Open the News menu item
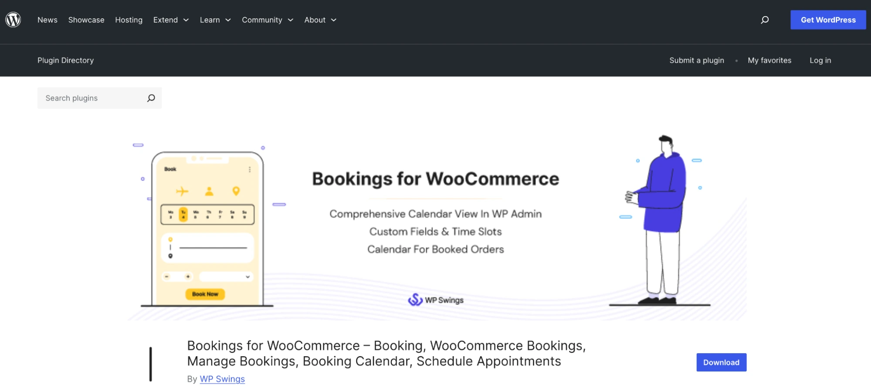Image resolution: width=871 pixels, height=388 pixels. [x=47, y=20]
